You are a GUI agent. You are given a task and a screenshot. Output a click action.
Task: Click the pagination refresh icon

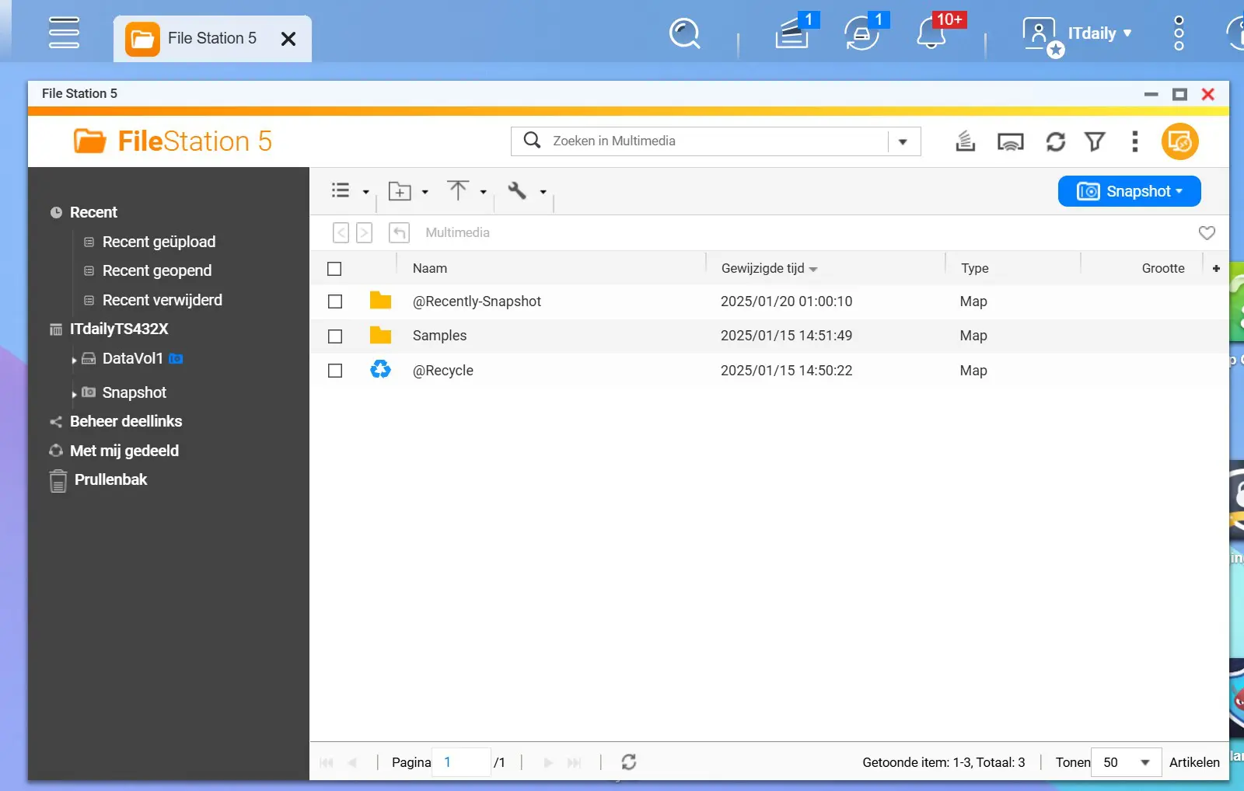pyautogui.click(x=629, y=762)
